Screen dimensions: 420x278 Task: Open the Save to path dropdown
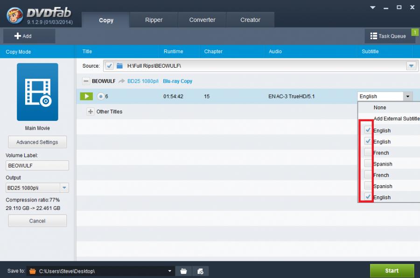point(169,271)
